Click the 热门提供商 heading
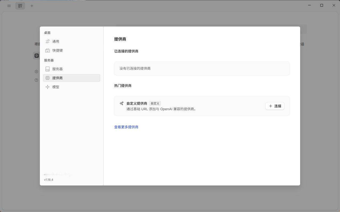The width and height of the screenshot is (340, 212). click(123, 86)
